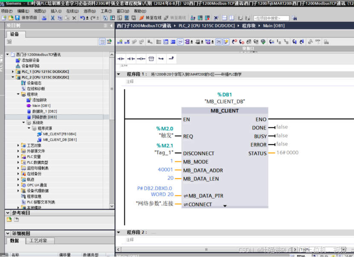This screenshot has width=354, height=257.
Task: Click the Split editor horizontally icon
Action: (224, 18)
